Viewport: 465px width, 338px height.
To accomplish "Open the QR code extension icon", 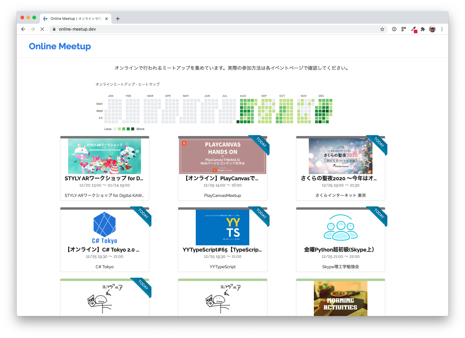I will tap(404, 29).
